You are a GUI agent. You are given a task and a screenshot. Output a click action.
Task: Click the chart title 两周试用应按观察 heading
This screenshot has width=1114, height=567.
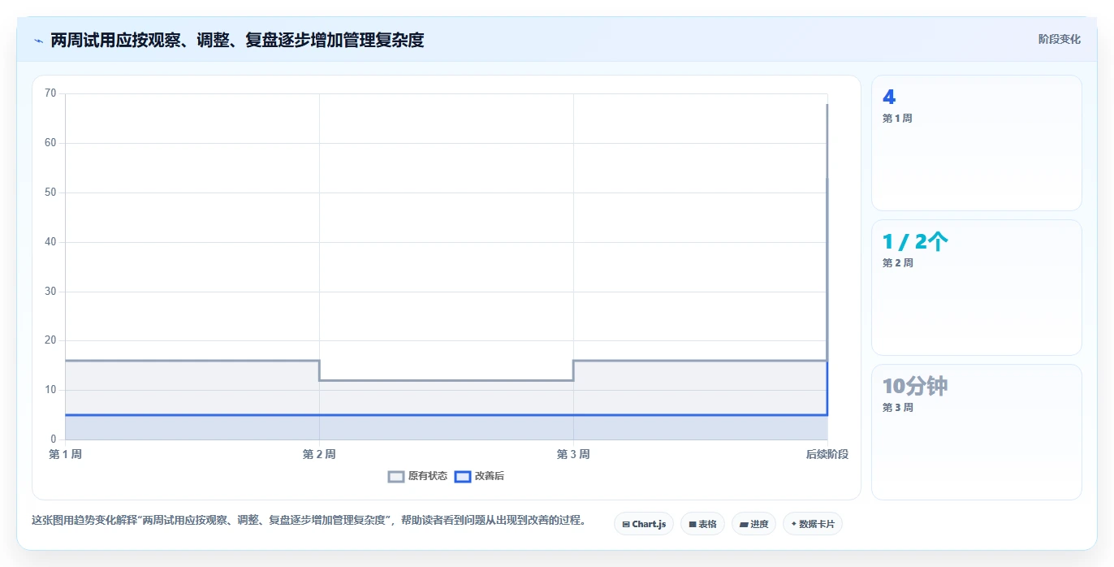(x=237, y=40)
